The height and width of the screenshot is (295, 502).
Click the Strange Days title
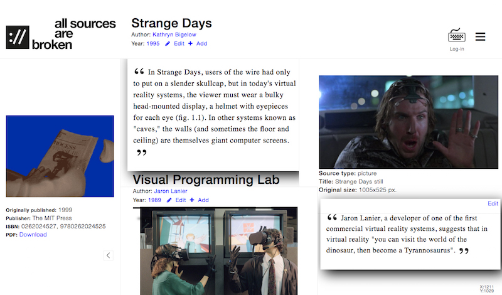171,23
